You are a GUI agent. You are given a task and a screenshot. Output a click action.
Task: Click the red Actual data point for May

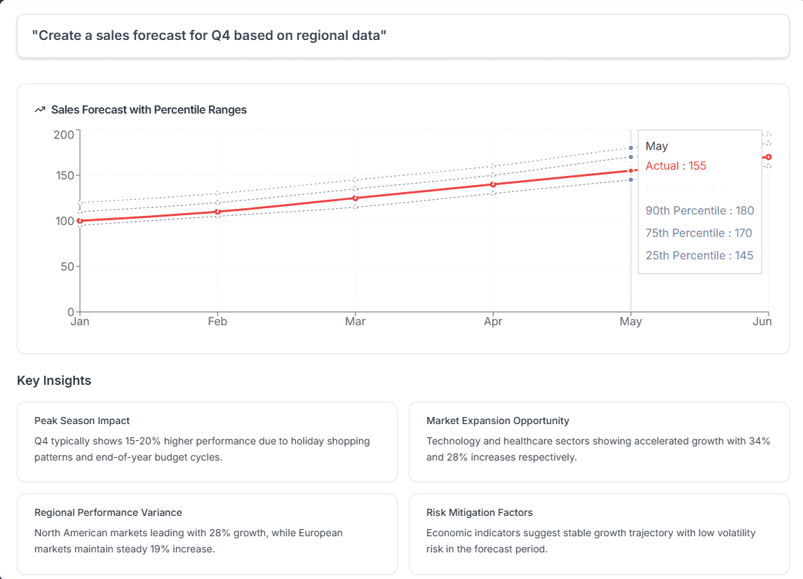pos(630,170)
